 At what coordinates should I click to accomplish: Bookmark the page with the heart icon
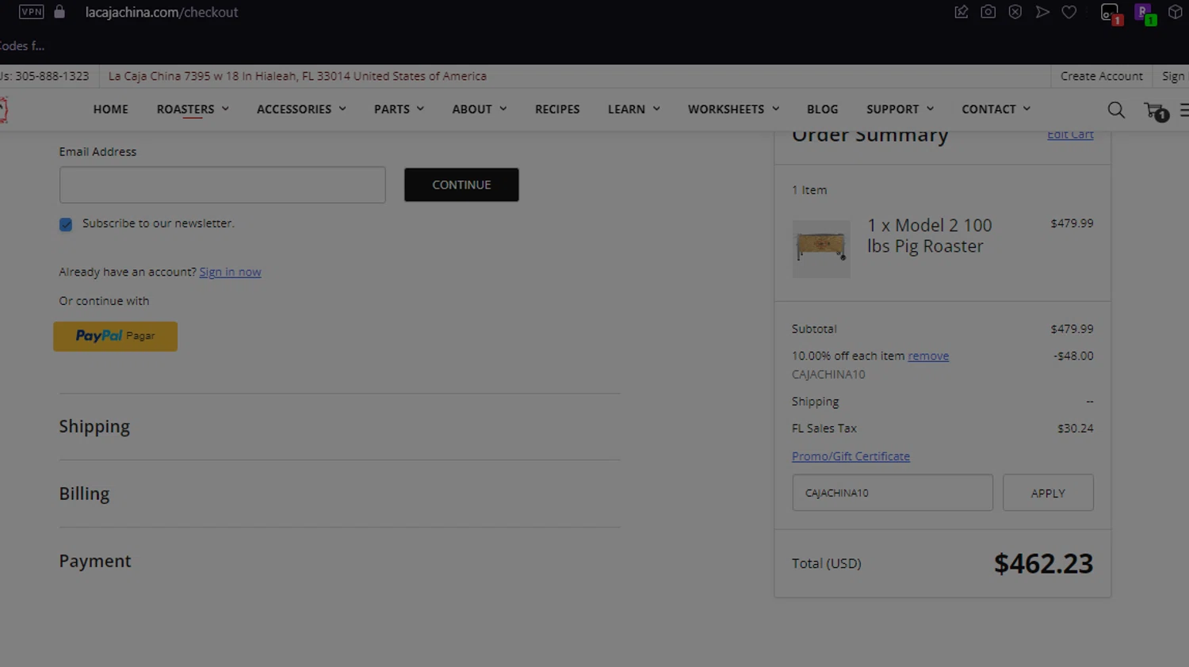(x=1069, y=12)
